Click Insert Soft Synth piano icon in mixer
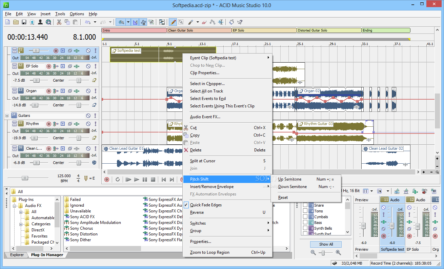 pos(433,191)
